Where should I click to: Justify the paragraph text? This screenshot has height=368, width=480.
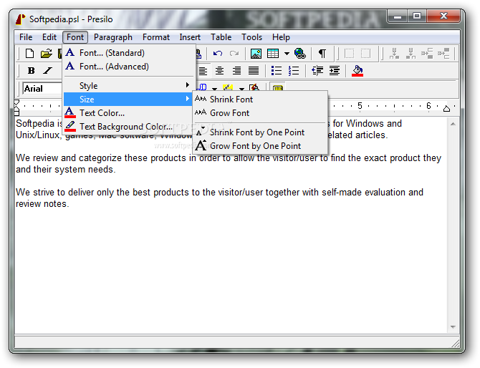click(254, 71)
